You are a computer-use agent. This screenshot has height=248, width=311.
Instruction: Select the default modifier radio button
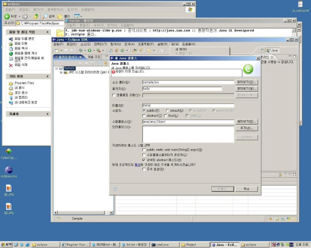pos(167,110)
